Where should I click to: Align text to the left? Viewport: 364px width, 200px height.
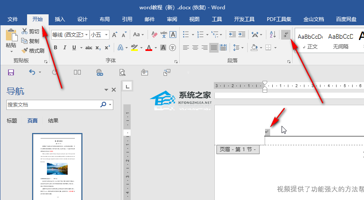(186, 48)
